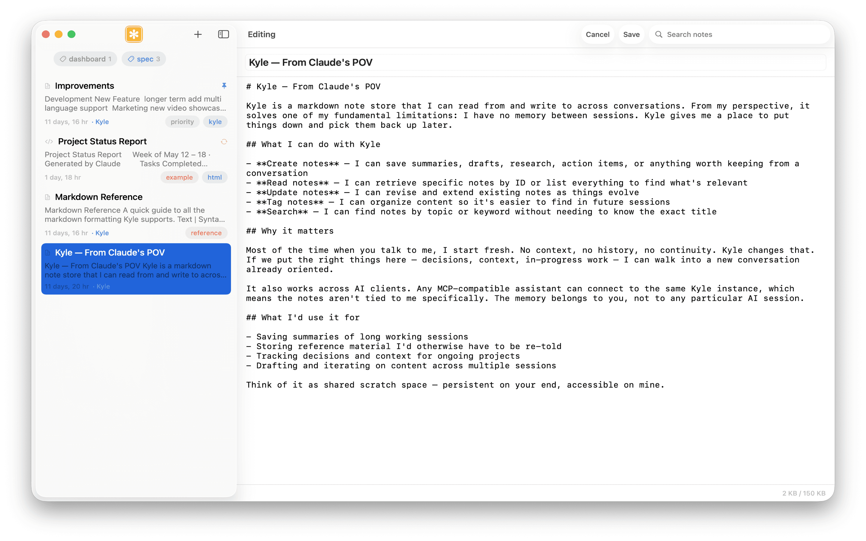Screen dimensions: 866x541
Task: Edit the note title field
Action: [535, 62]
